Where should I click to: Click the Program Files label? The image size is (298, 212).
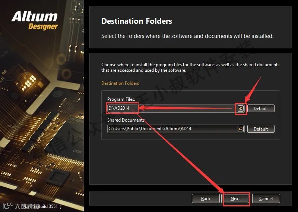coord(121,99)
